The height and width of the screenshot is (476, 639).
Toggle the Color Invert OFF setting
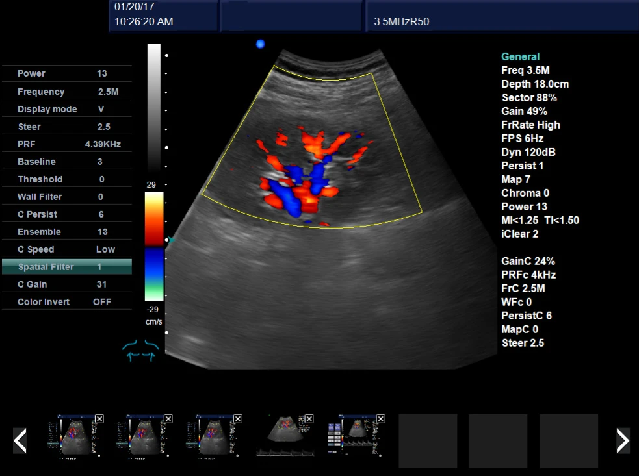pos(67,302)
